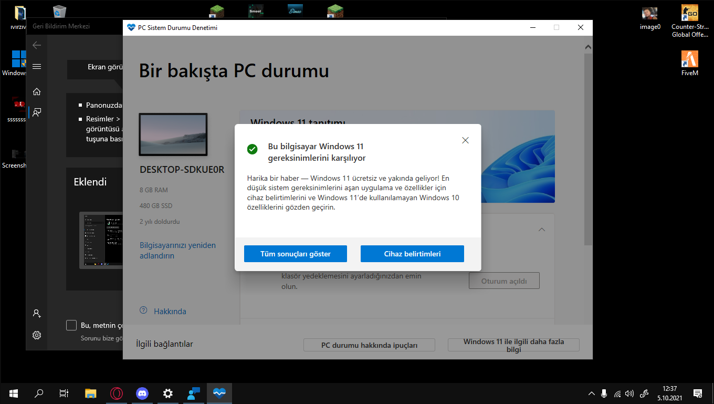This screenshot has width=714, height=404.
Task: Select the FiveM desktop shortcut
Action: pos(689,63)
